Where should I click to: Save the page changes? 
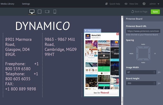pyautogui.click(x=155, y=12)
